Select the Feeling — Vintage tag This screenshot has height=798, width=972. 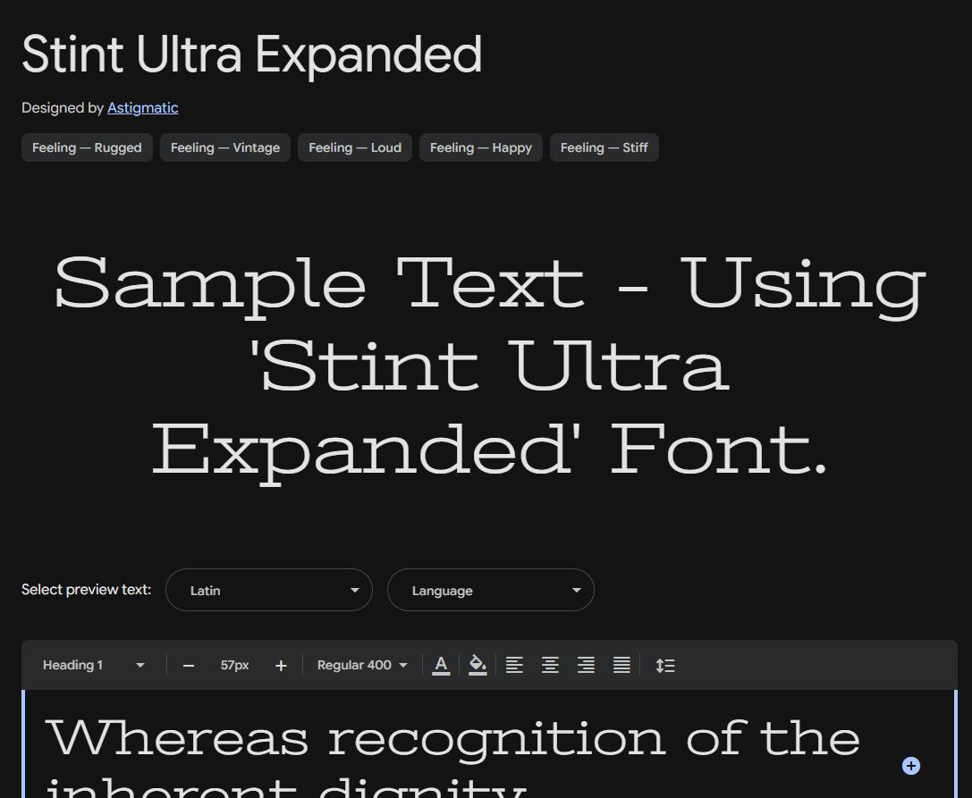click(225, 147)
